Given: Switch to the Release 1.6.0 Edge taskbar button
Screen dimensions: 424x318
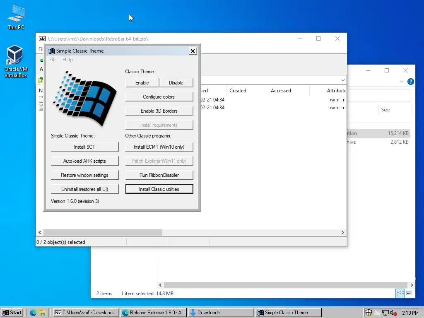Looking at the screenshot, I should tap(154, 313).
